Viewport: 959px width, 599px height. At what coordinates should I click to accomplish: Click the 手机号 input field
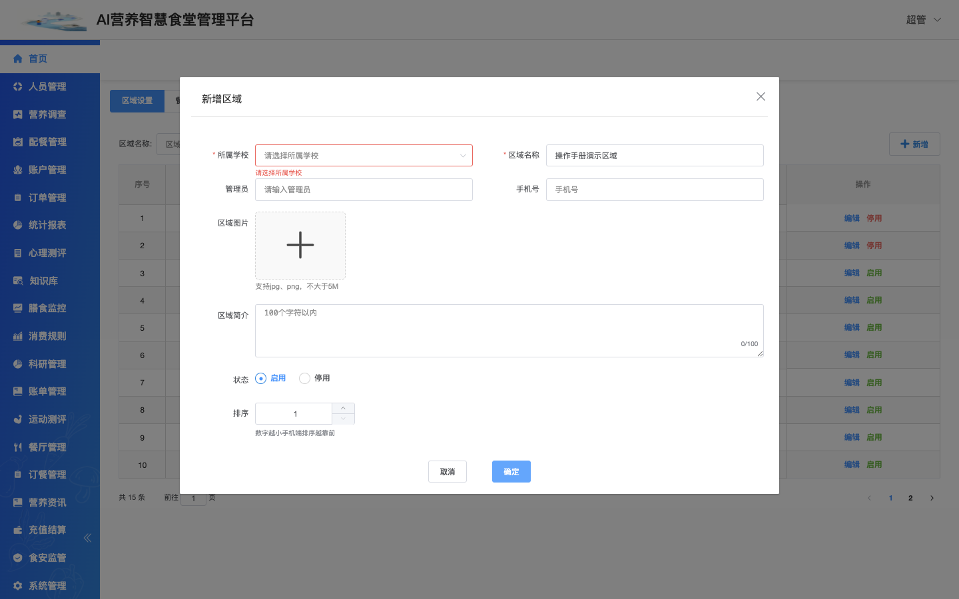coord(655,190)
